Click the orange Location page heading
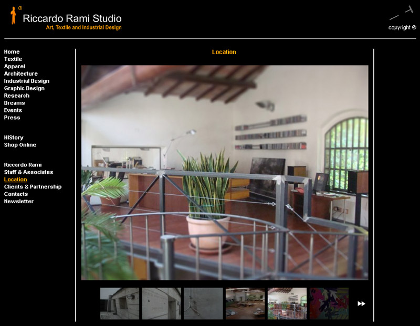Viewport: 420px width, 326px height. (224, 52)
